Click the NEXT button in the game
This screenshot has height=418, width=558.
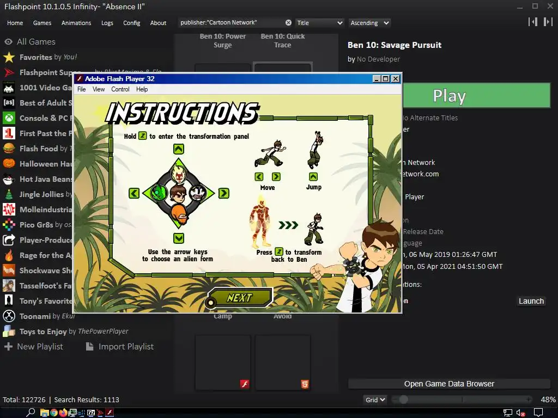pyautogui.click(x=240, y=298)
